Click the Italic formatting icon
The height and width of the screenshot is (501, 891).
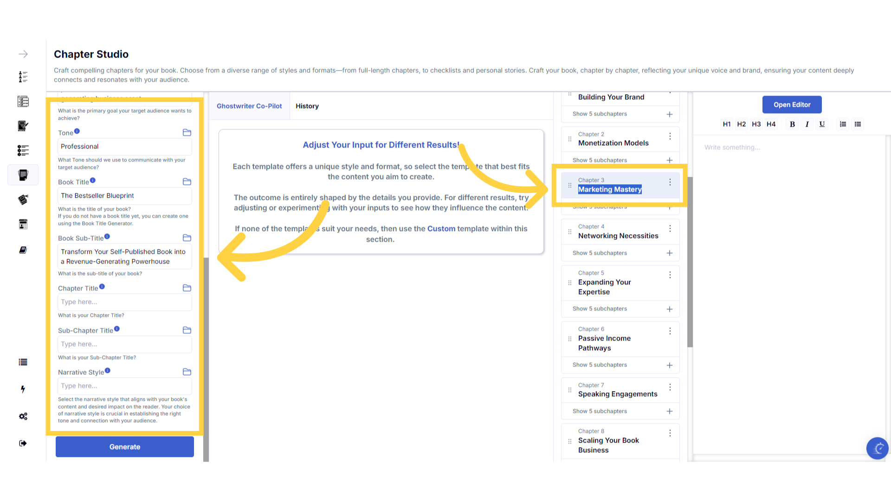pyautogui.click(x=807, y=124)
